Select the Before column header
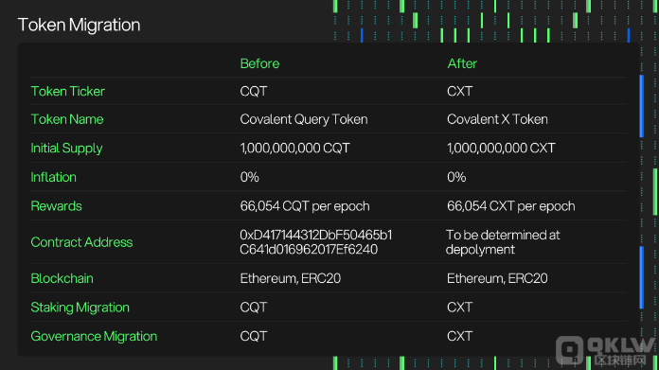The height and width of the screenshot is (370, 659). coord(259,63)
